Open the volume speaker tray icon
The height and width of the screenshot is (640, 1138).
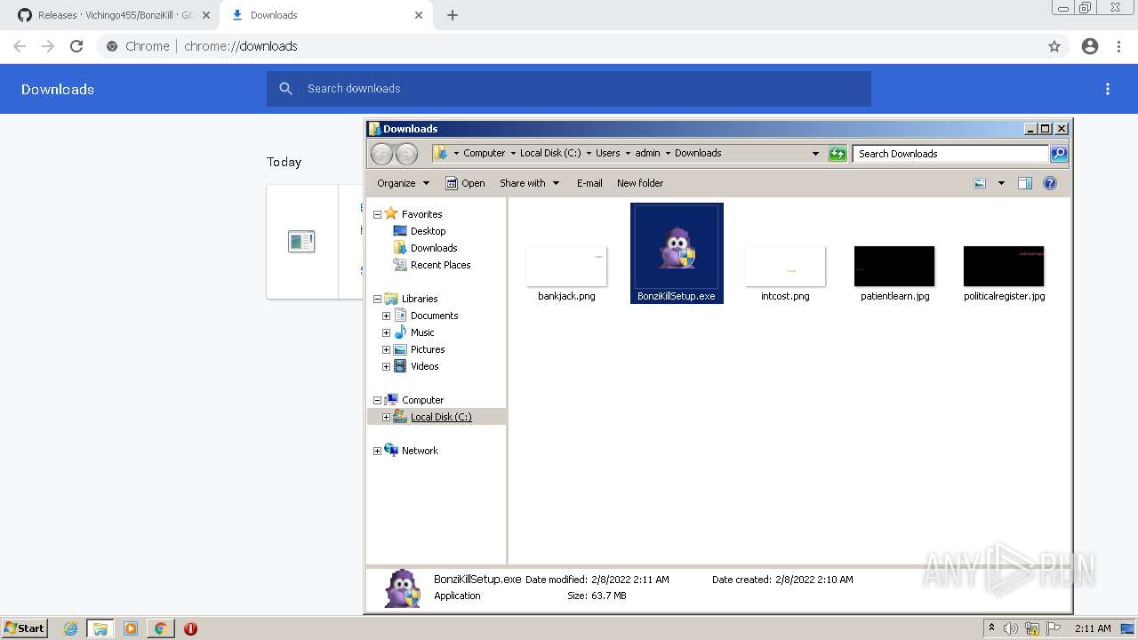[x=1011, y=628]
